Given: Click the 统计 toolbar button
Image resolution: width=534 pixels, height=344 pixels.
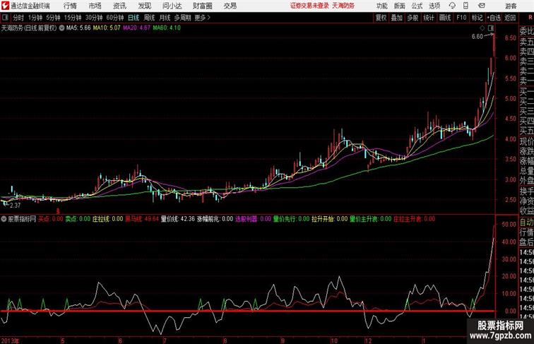Looking at the screenshot, I should tap(429, 18).
